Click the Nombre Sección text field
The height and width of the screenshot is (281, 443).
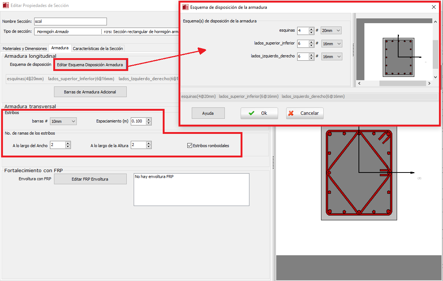(70, 22)
